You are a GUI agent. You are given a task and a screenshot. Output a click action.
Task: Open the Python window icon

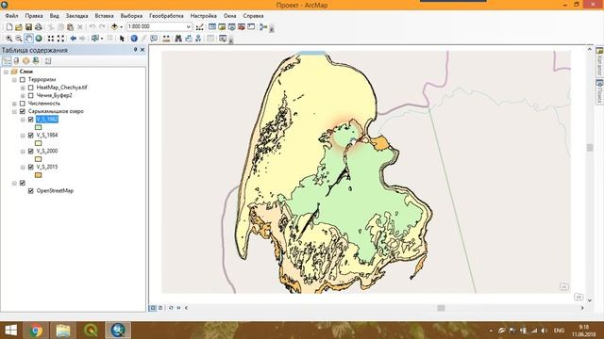coord(251,27)
